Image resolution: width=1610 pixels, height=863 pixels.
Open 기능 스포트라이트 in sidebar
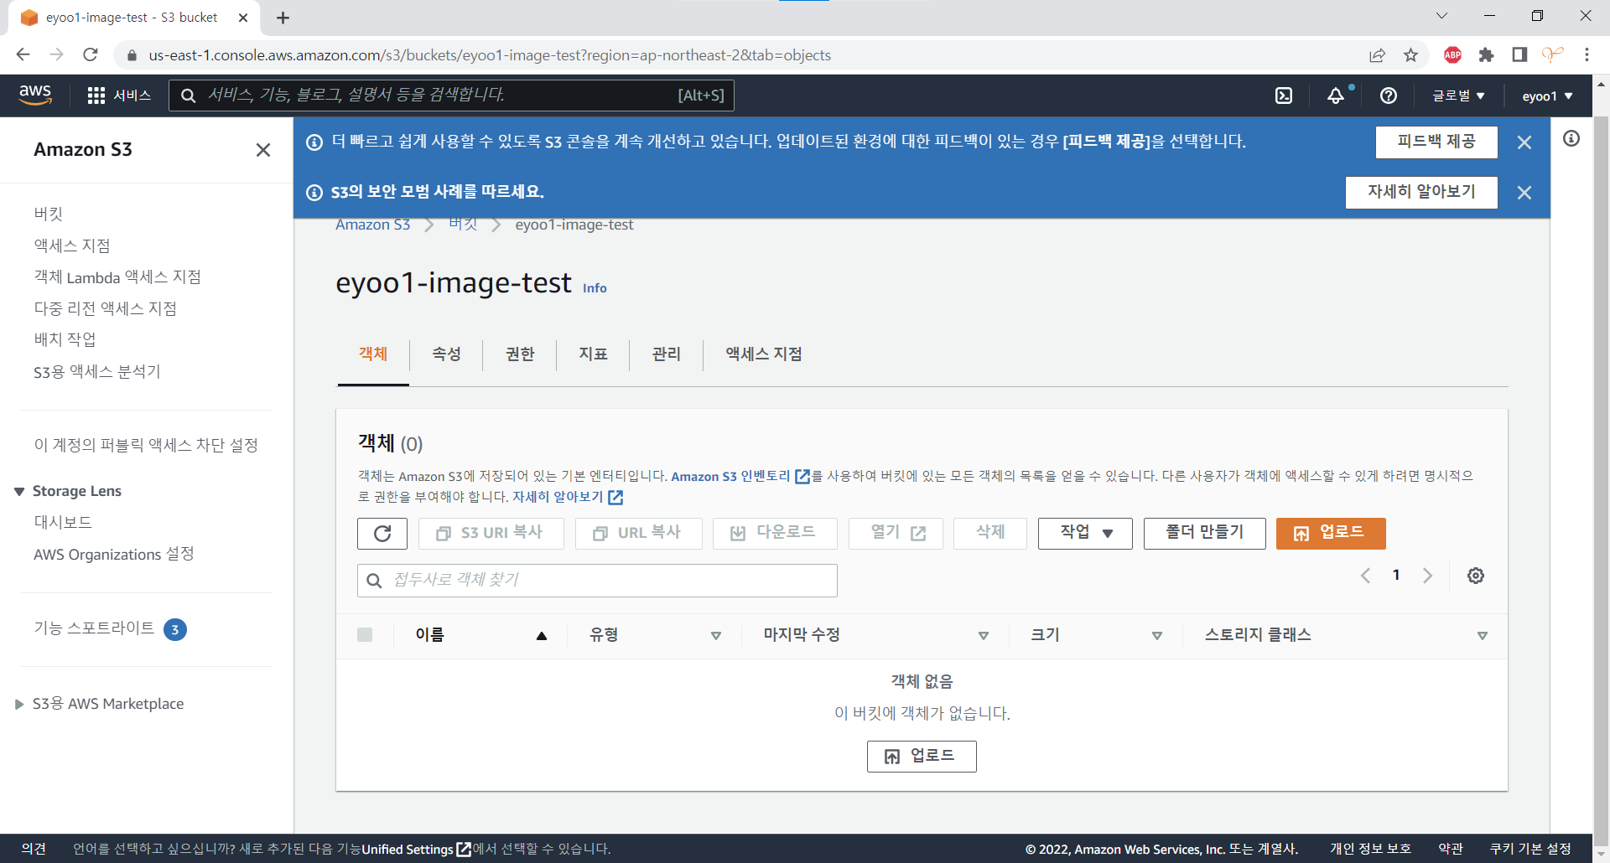[94, 628]
